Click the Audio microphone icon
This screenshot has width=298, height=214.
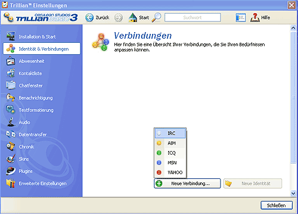pos(11,122)
